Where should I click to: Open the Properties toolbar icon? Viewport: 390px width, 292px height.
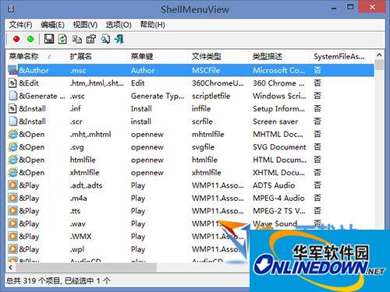pyautogui.click(x=91, y=39)
